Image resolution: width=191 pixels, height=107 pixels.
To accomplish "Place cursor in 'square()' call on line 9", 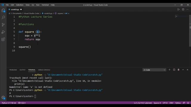I will pos(25,47).
